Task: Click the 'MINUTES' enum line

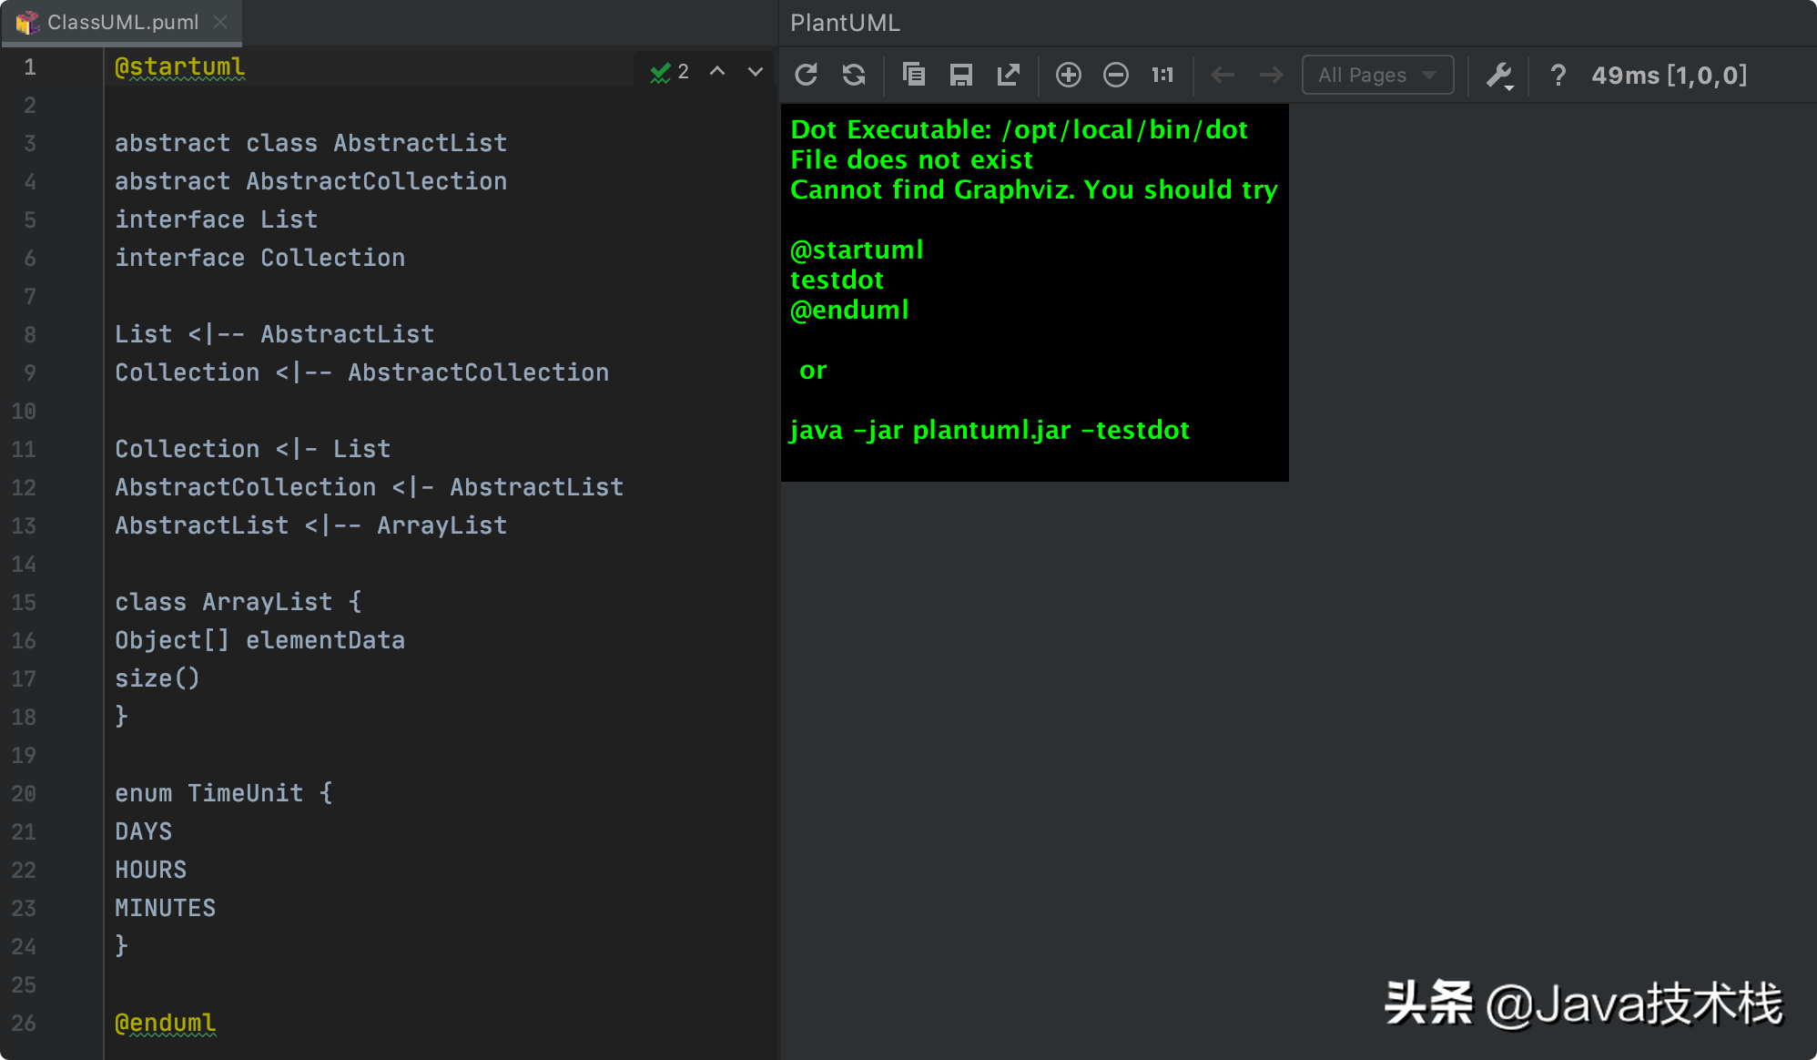Action: (x=165, y=908)
